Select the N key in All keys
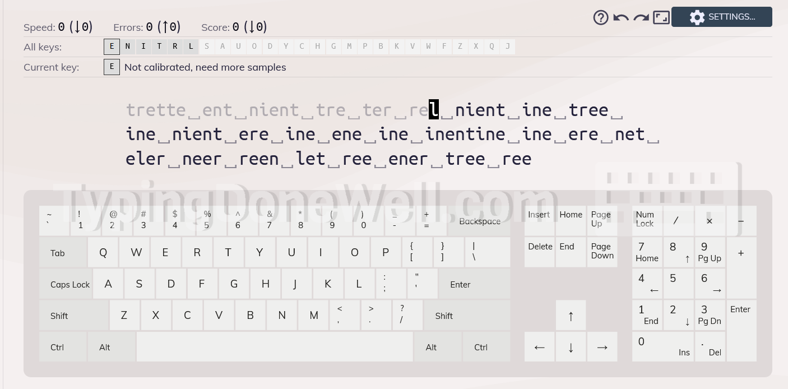The image size is (788, 389). click(x=128, y=47)
